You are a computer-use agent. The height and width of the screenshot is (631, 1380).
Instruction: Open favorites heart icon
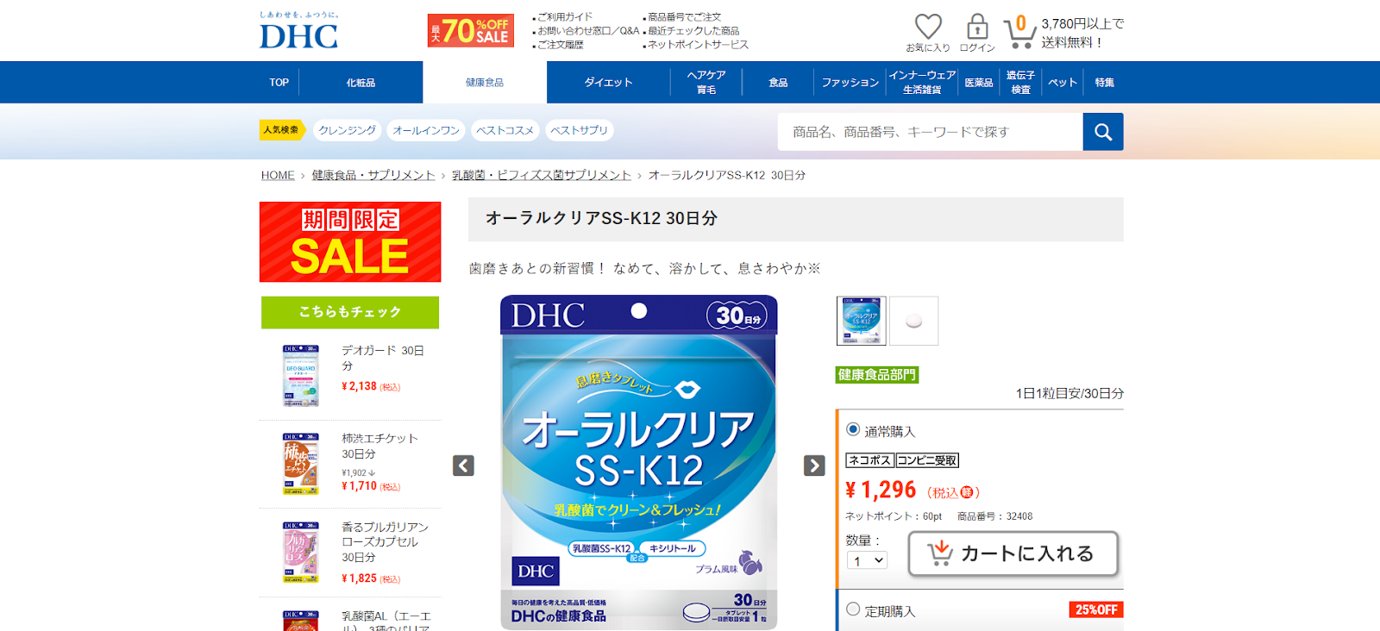pyautogui.click(x=928, y=27)
